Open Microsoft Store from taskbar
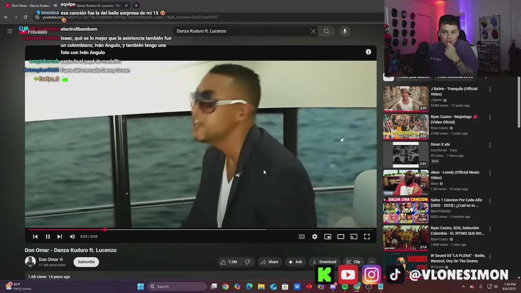Image resolution: width=521 pixels, height=293 pixels. click(x=285, y=286)
